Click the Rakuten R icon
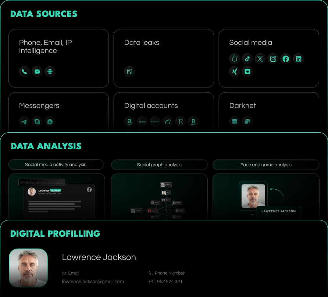 pos(193,122)
